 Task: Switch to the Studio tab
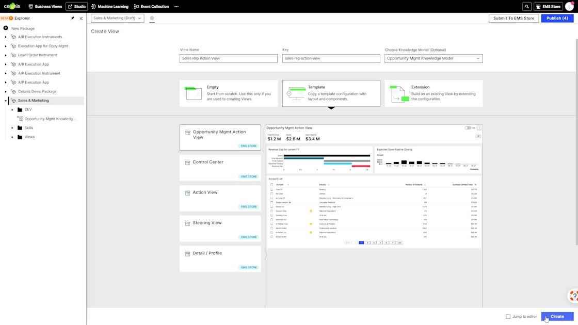tap(77, 6)
